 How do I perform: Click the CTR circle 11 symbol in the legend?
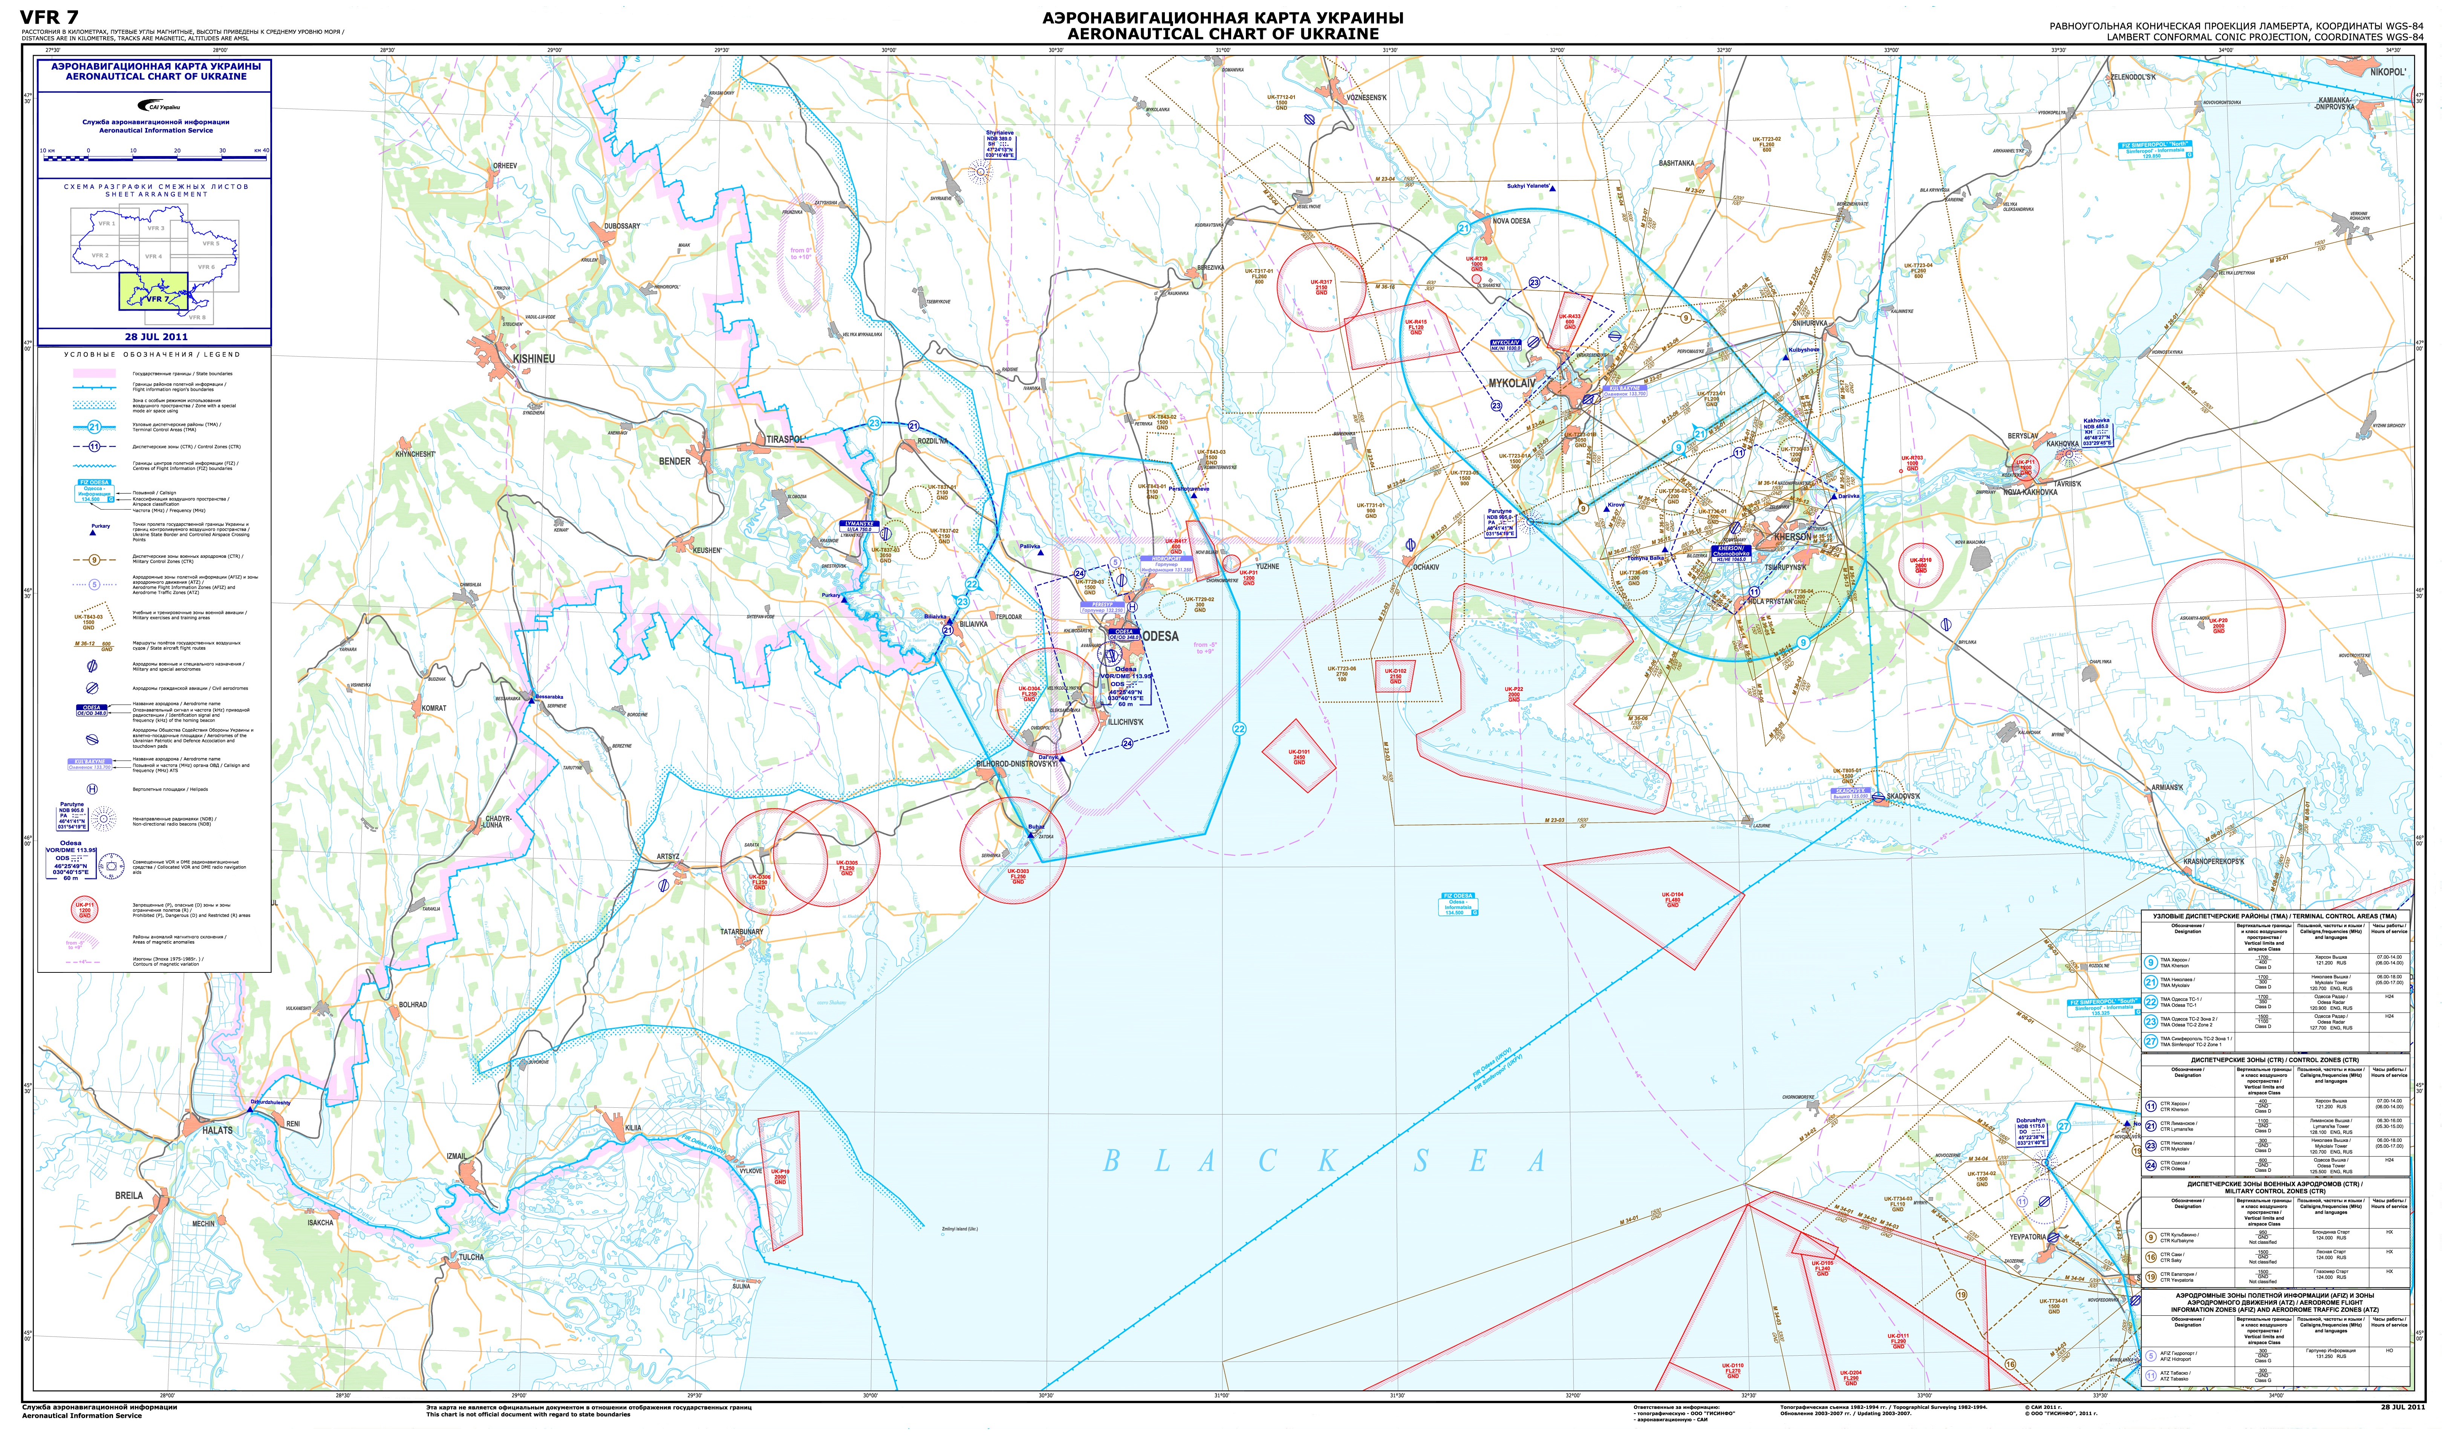tap(94, 447)
